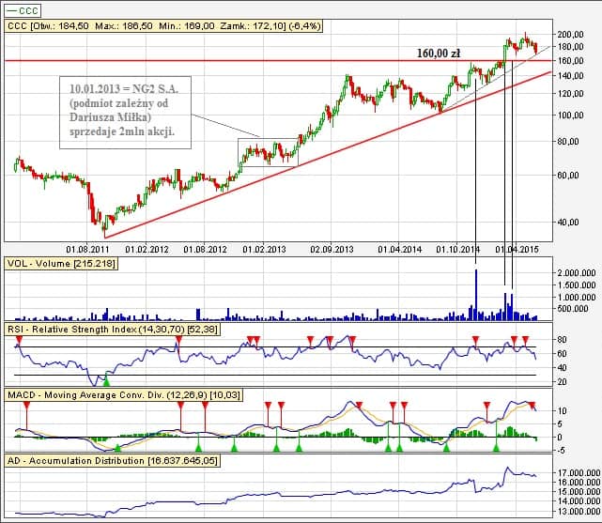The image size is (602, 523).
Task: Select the 160,00 zł price label
Action: pyautogui.click(x=439, y=54)
